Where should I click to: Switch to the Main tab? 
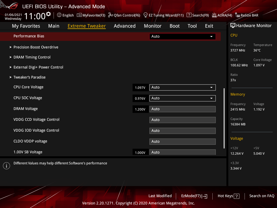(54, 26)
